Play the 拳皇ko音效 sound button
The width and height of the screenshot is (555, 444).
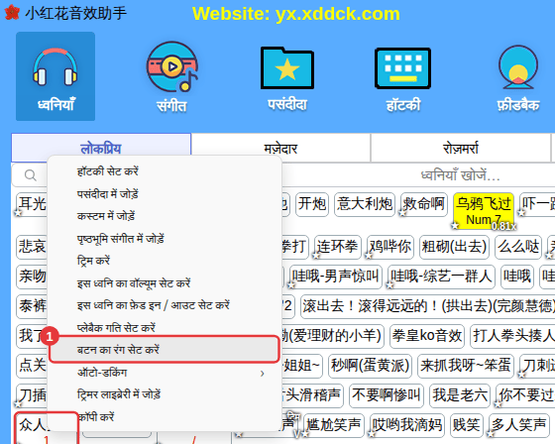pos(426,336)
